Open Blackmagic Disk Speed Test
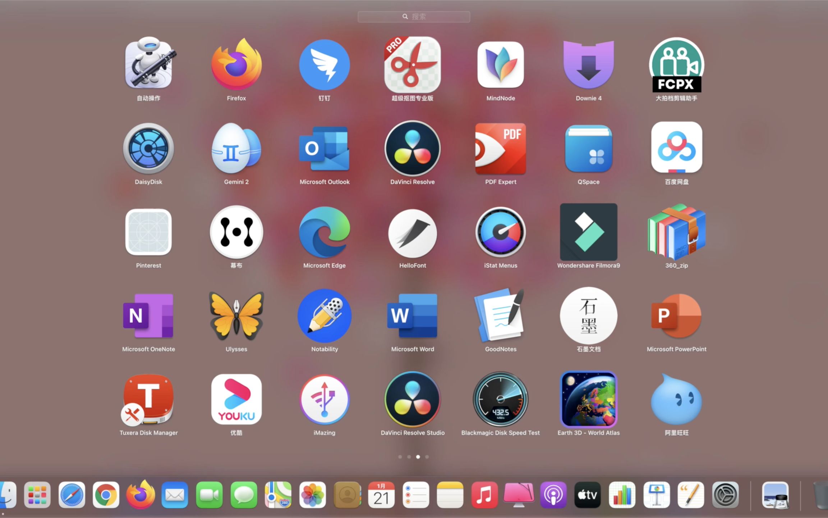The height and width of the screenshot is (518, 828). [x=501, y=399]
